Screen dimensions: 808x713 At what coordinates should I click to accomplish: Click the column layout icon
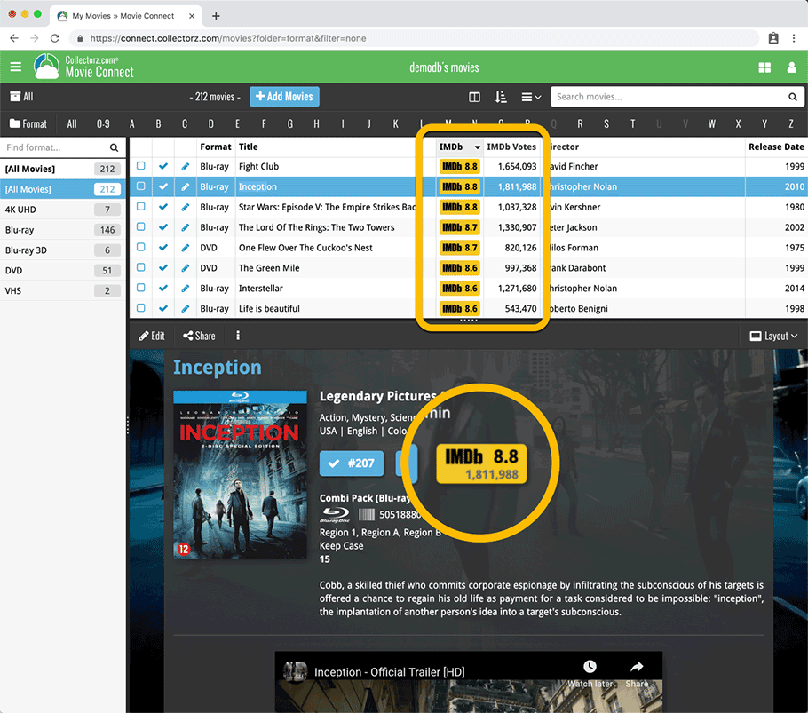coord(474,97)
